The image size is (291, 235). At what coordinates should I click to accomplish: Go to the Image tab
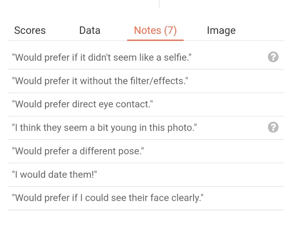click(x=221, y=31)
